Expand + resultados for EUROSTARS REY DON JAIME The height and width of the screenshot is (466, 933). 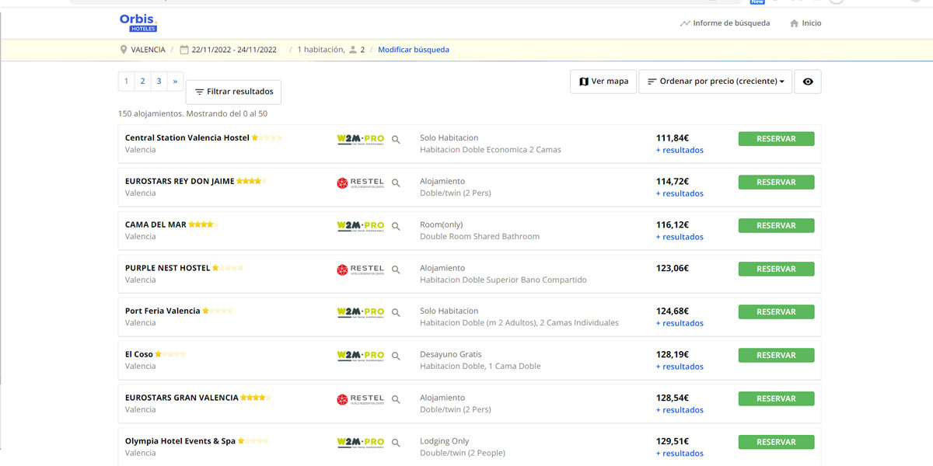[680, 194]
